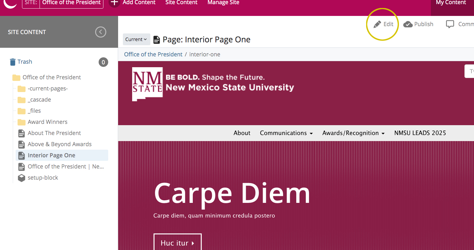Screen dimensions: 474x250
Task: Go to My Content
Action: (451, 3)
